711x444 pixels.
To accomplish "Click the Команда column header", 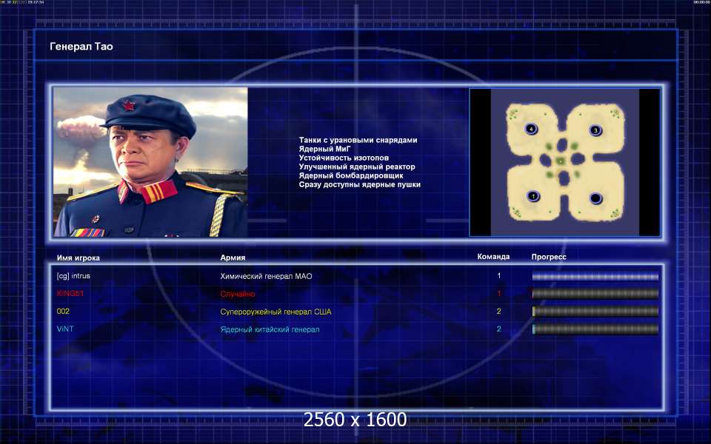I will (493, 257).
